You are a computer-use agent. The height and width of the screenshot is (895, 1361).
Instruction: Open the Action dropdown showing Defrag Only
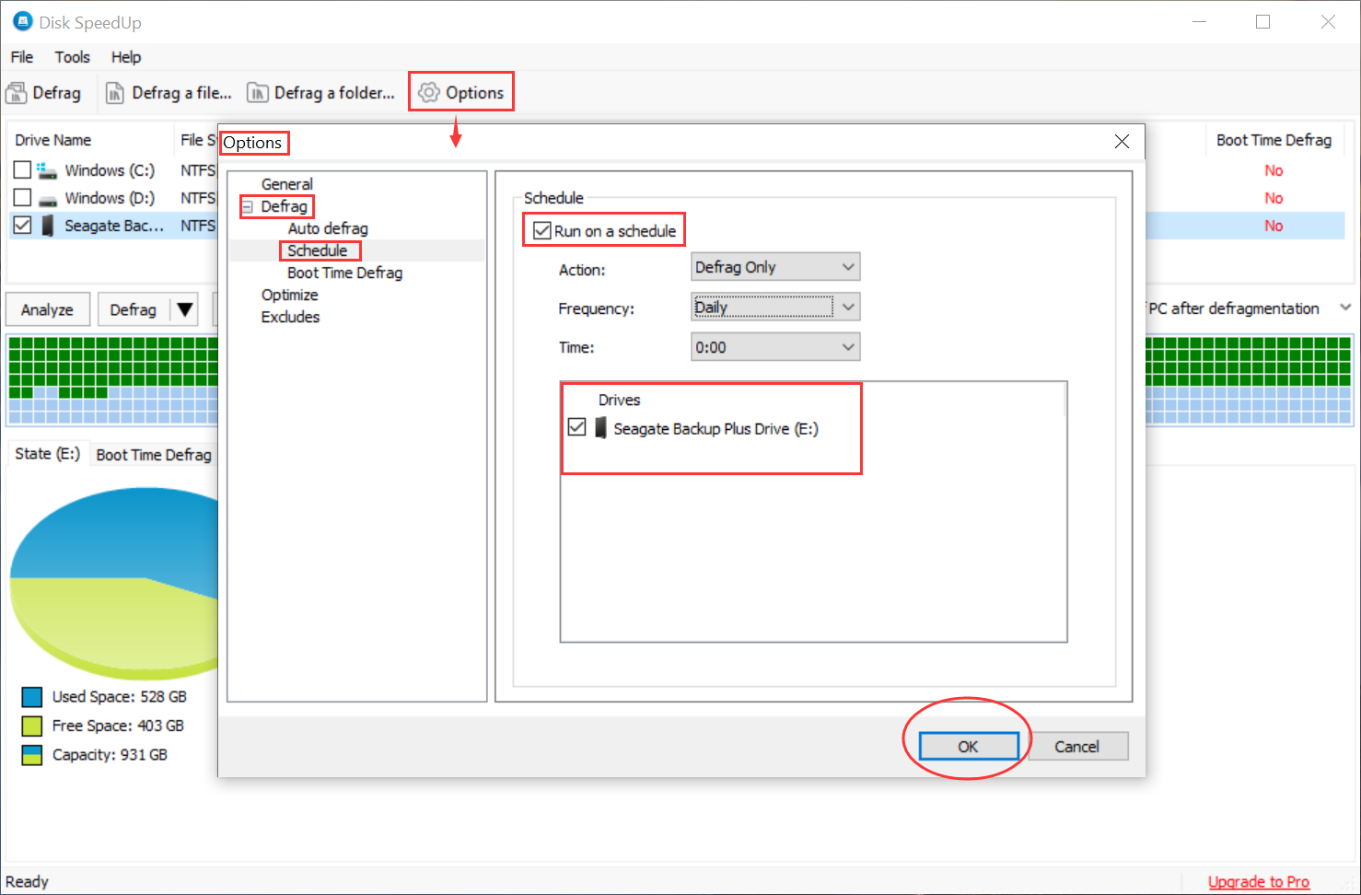click(847, 266)
